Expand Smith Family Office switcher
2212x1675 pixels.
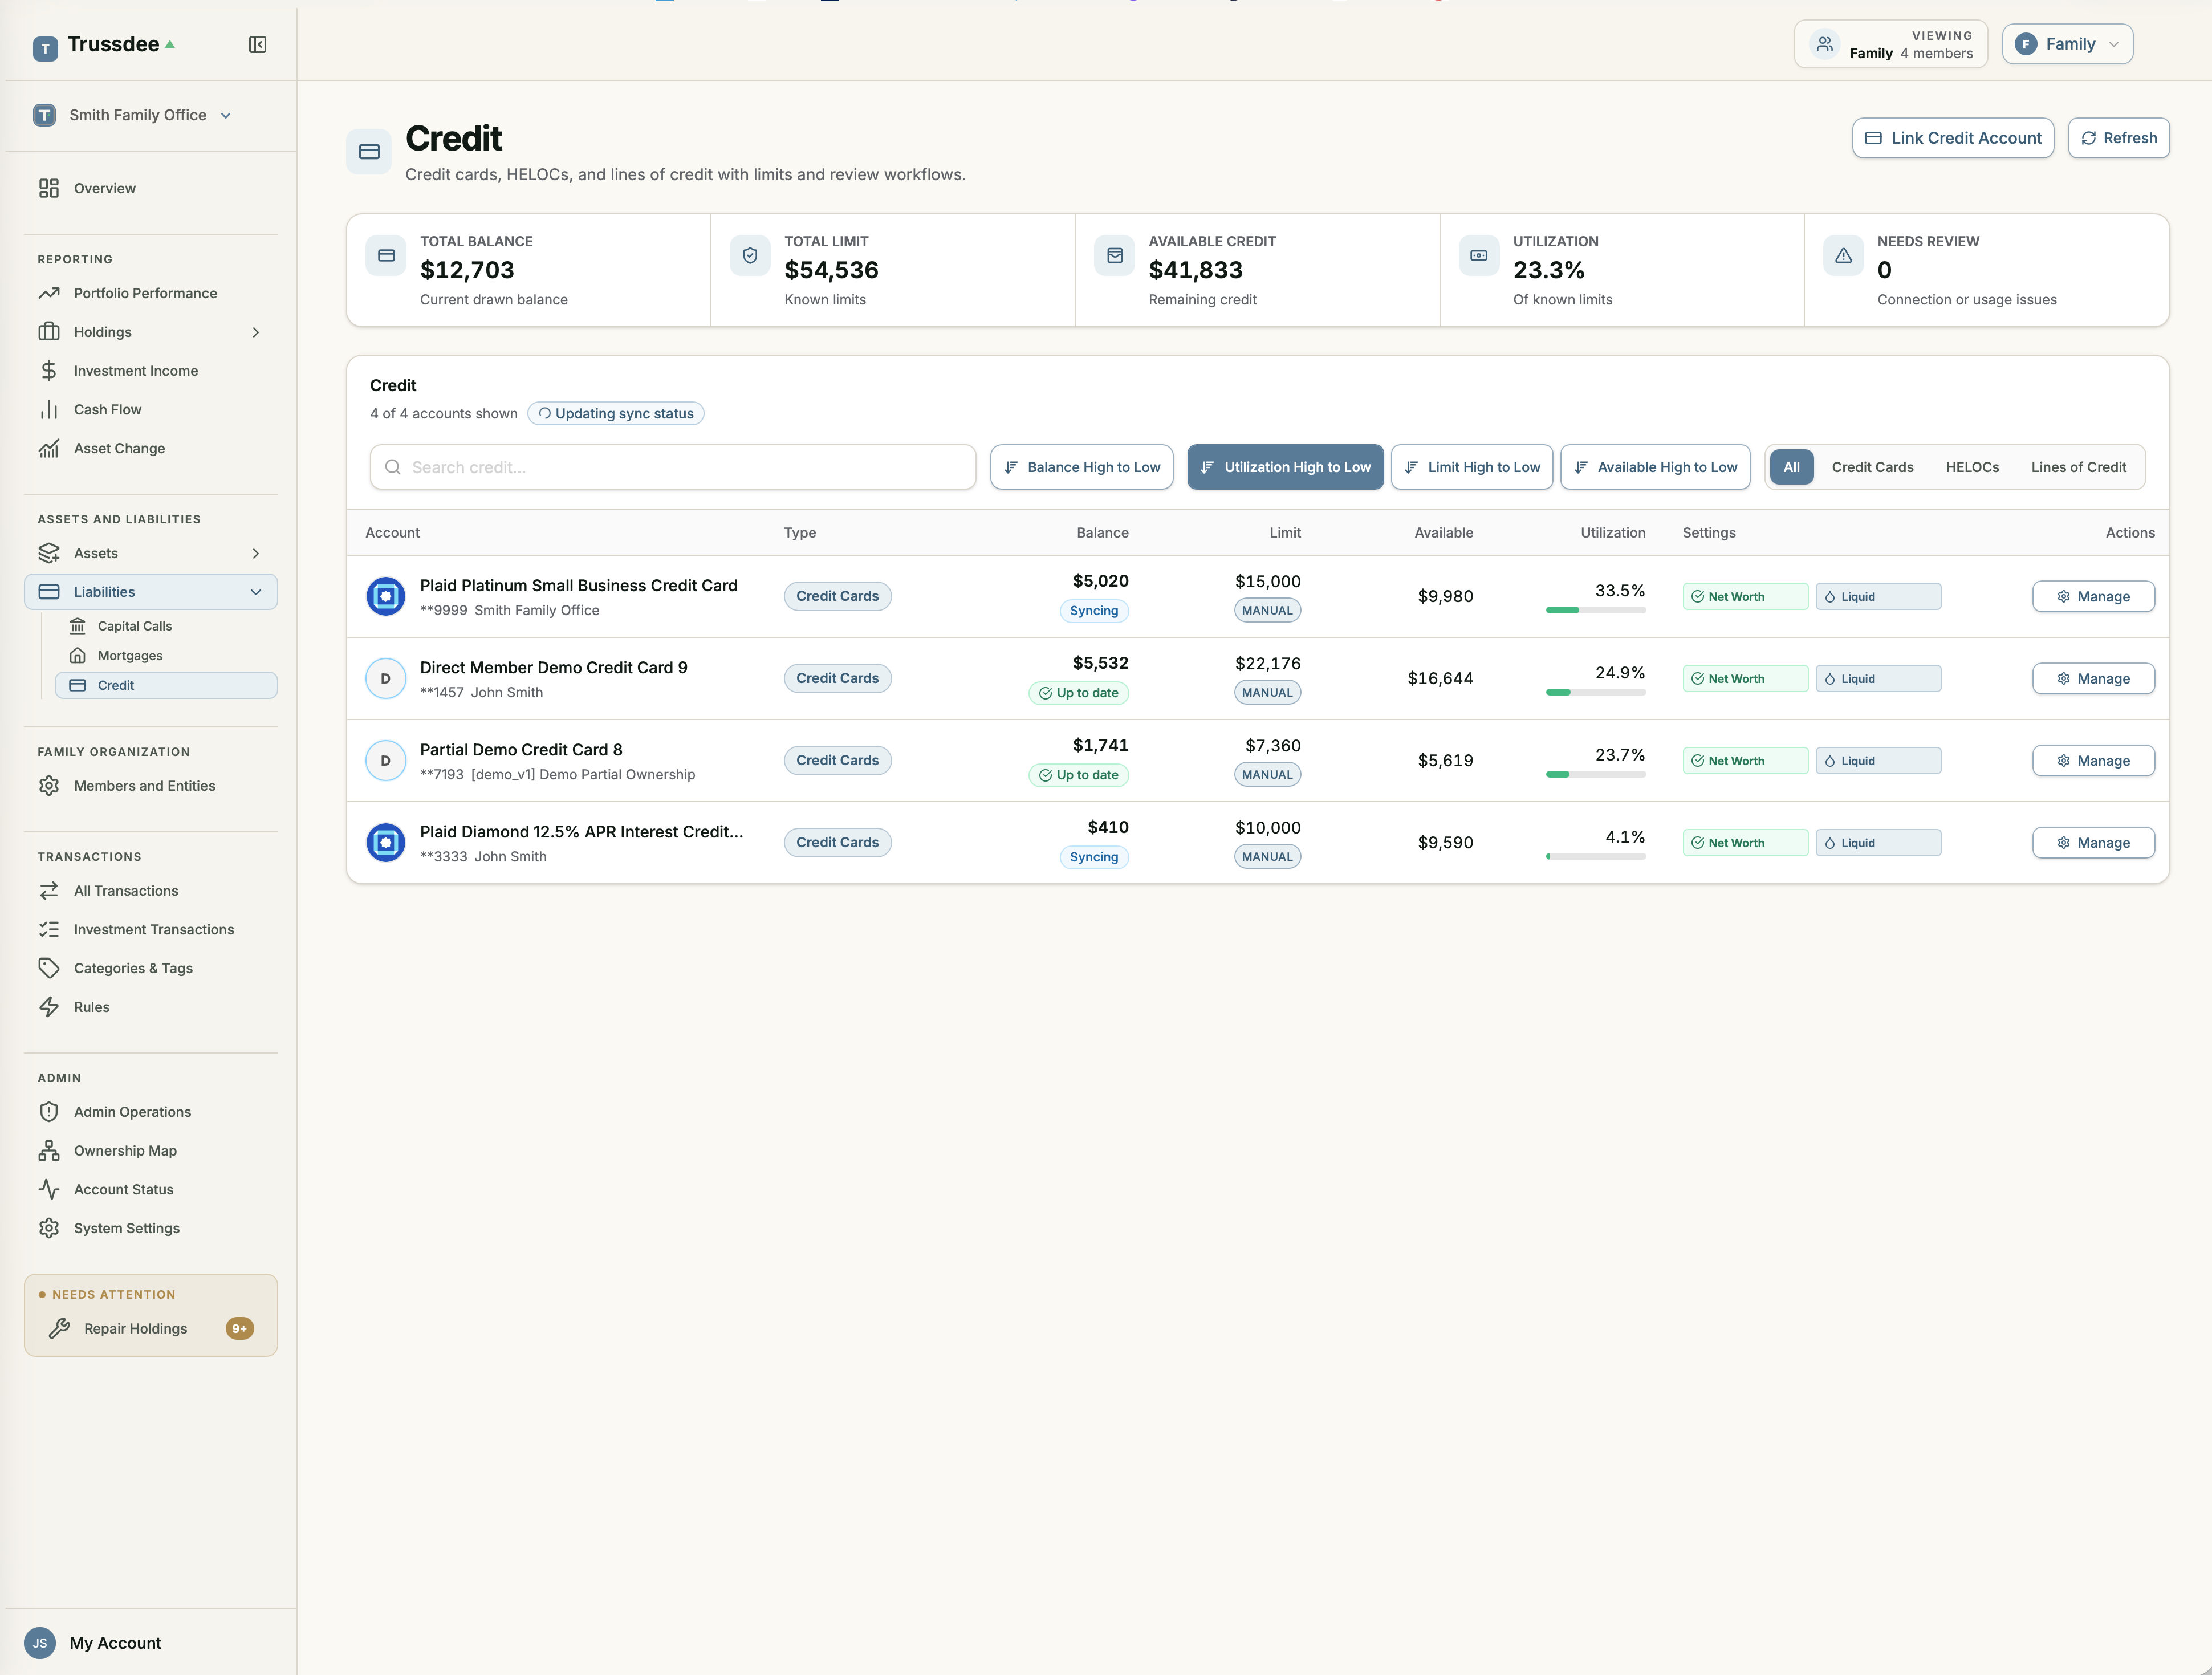click(133, 115)
